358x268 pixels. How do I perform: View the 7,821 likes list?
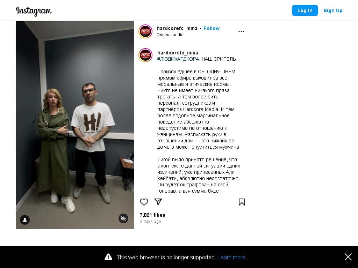coord(152,215)
